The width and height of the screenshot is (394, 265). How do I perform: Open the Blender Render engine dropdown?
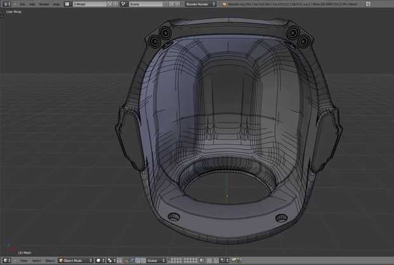(200, 4)
